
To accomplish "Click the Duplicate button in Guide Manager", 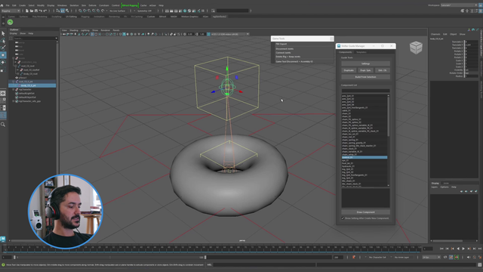I will [x=349, y=70].
